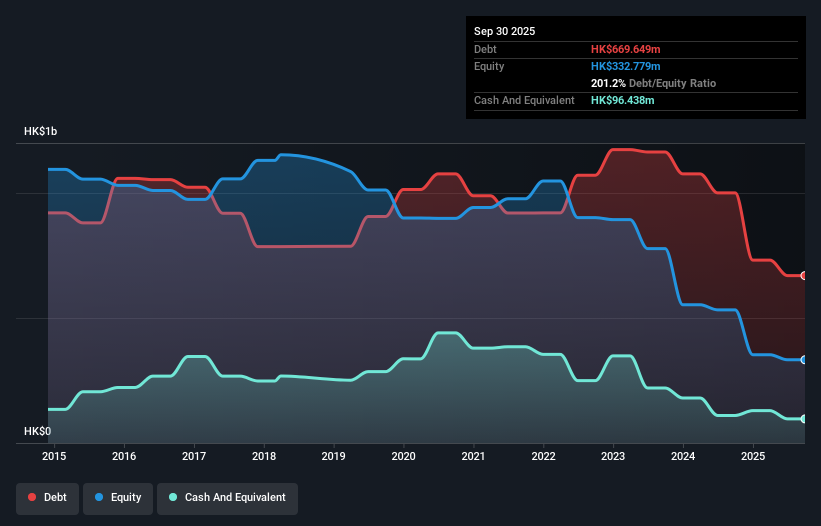
Task: Click the HK$1b axis label
Action: click(40, 131)
